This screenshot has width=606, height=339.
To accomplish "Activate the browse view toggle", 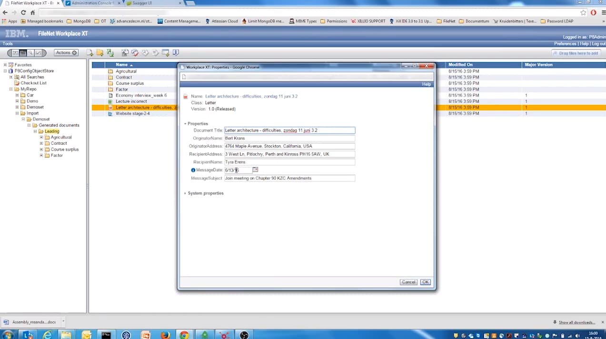I will tap(22, 53).
